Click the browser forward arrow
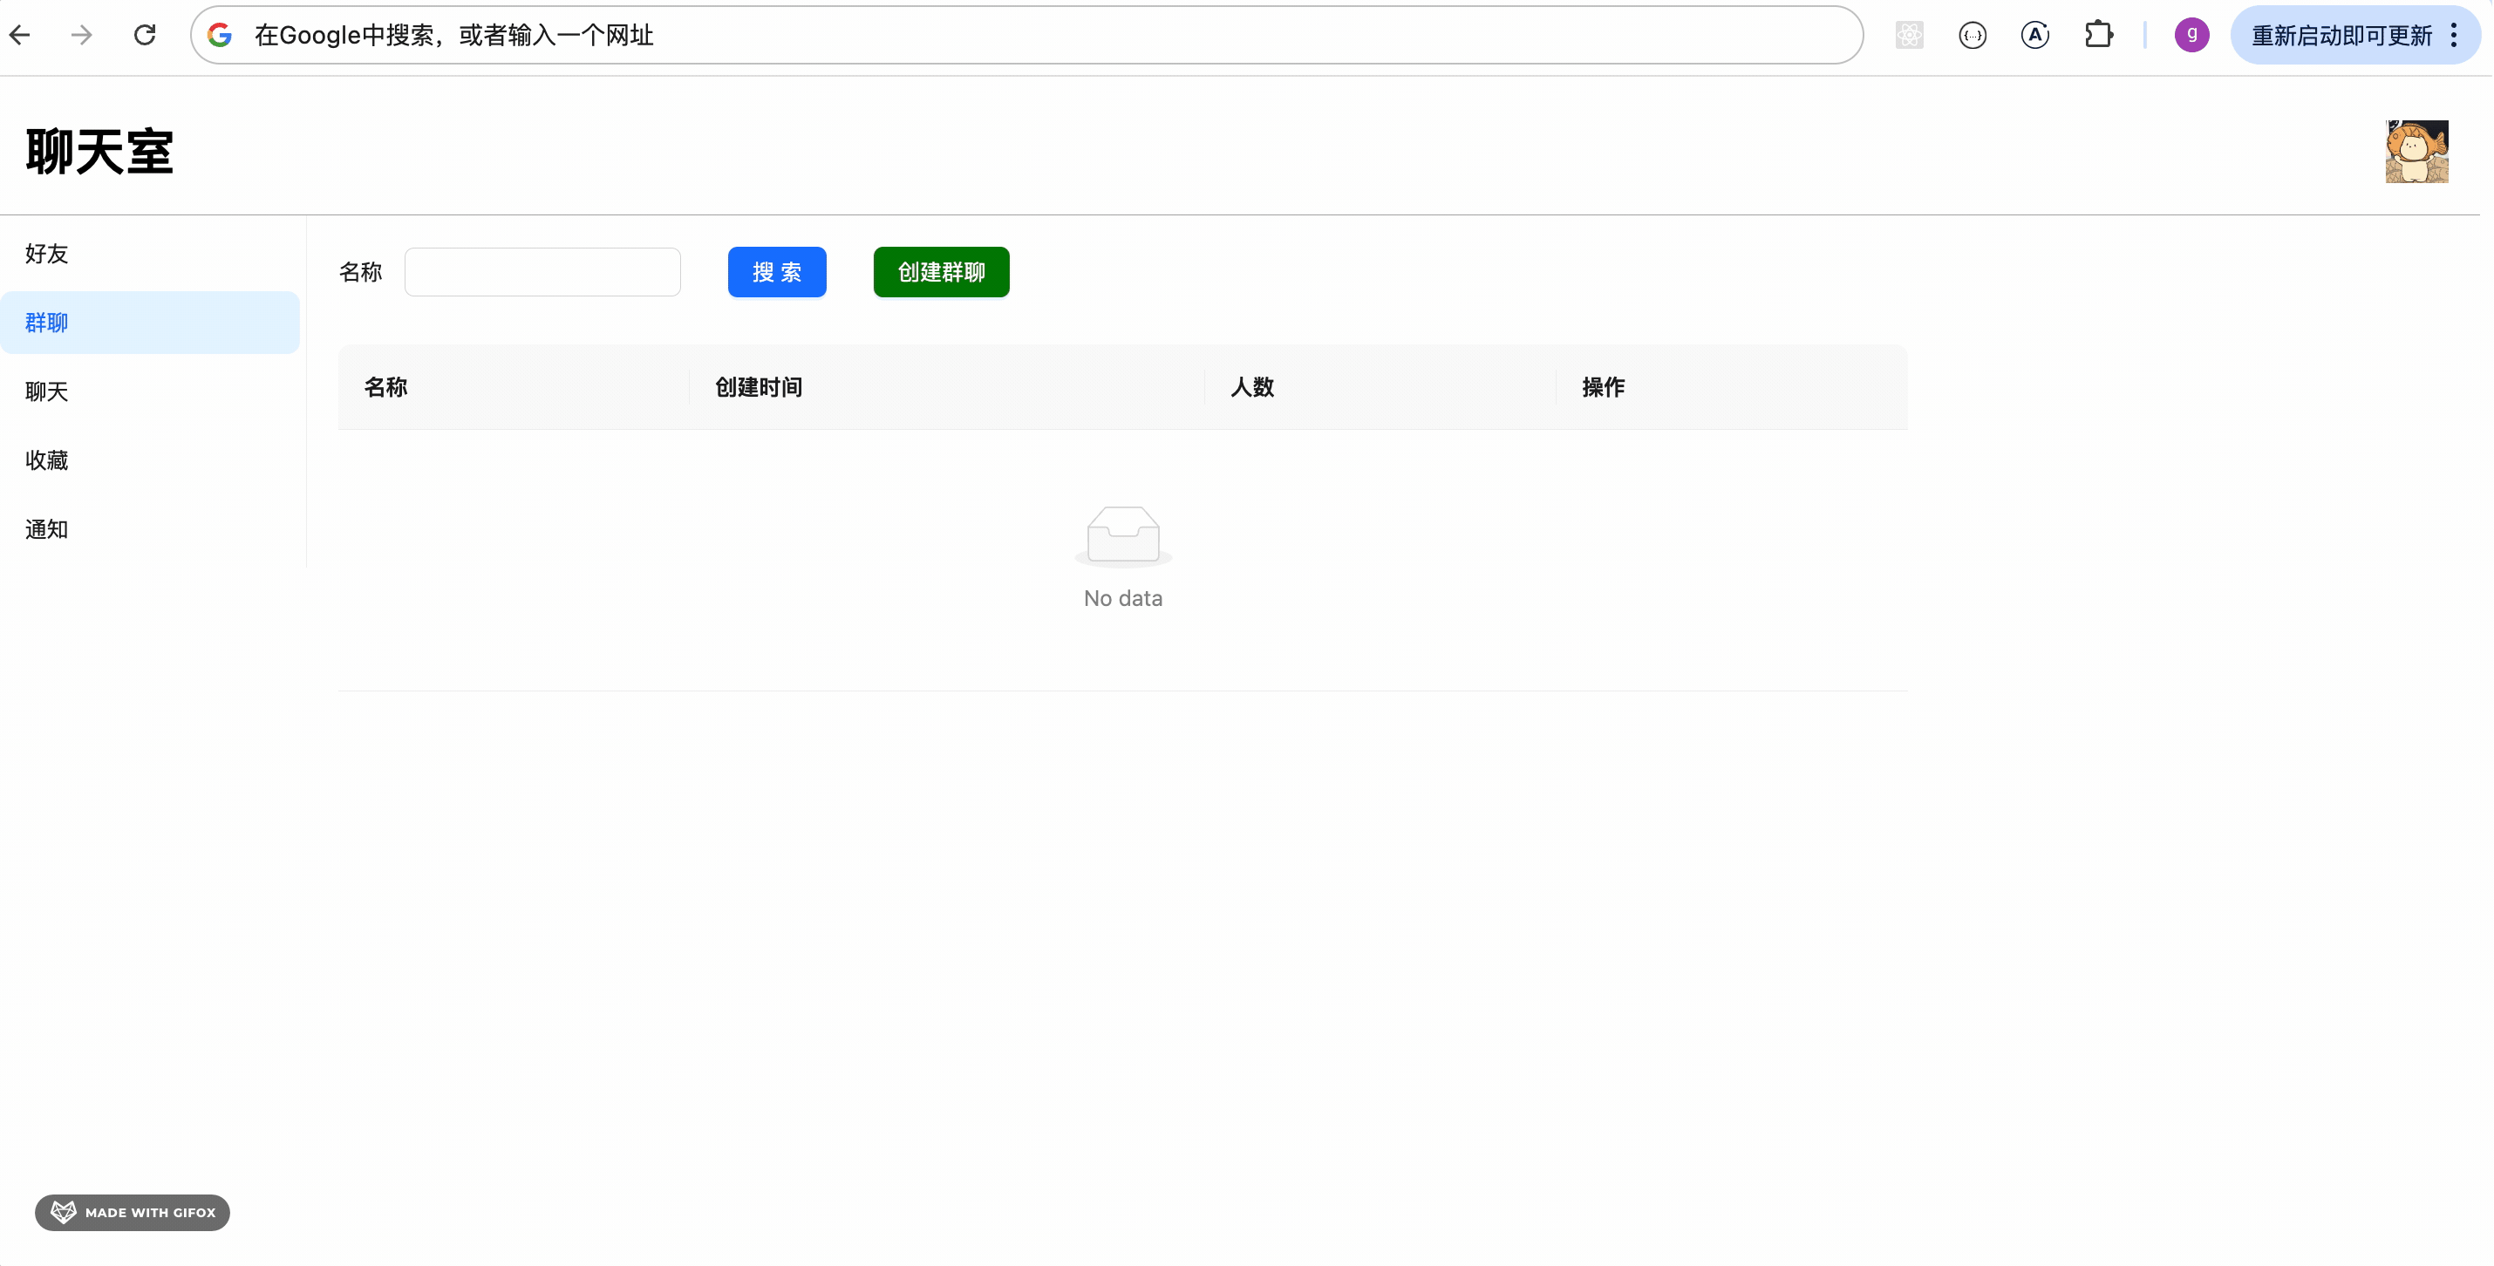This screenshot has height=1266, width=2494. pos(82,36)
